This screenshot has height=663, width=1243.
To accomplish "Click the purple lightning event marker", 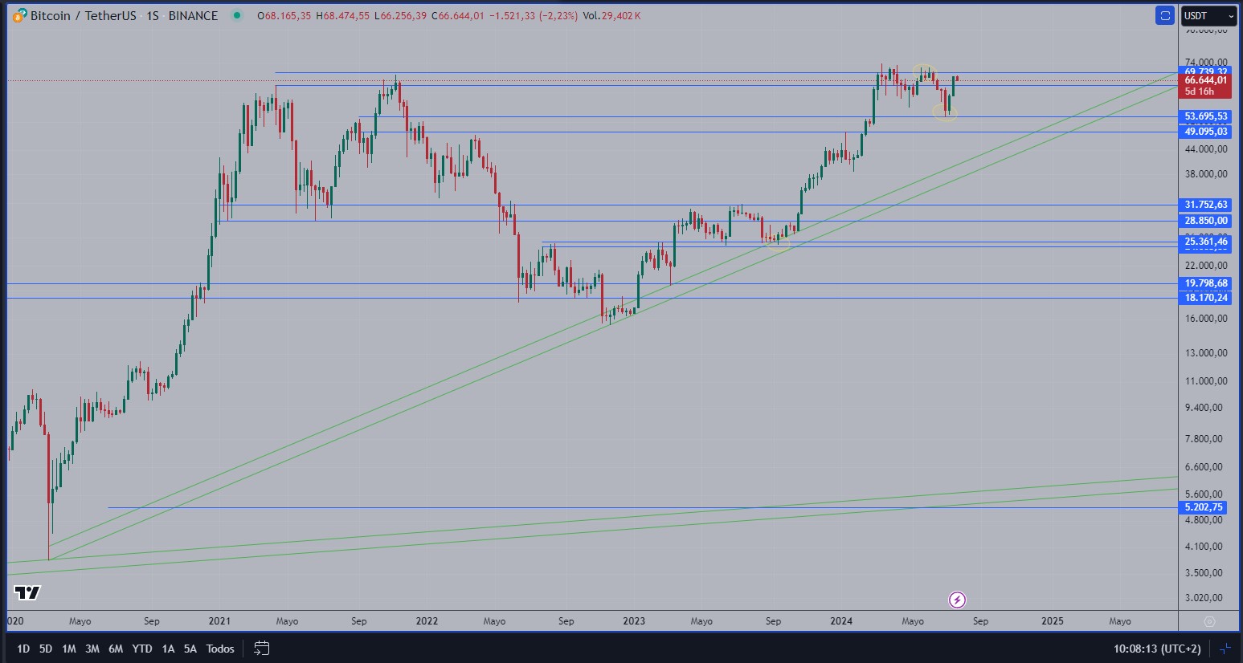I will [957, 600].
